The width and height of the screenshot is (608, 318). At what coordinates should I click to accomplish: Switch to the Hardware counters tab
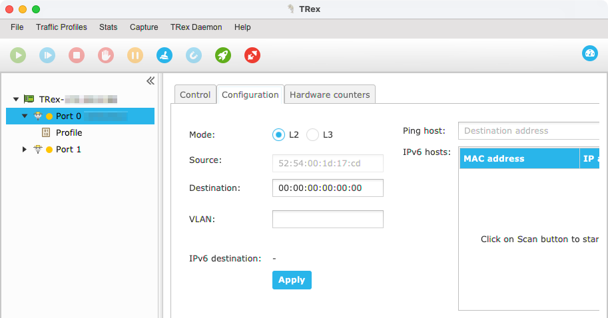tap(330, 94)
